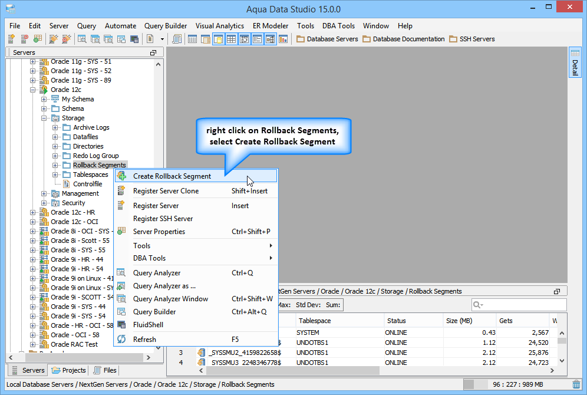Select the Controlfile tree item
The height and width of the screenshot is (395, 587).
pyautogui.click(x=88, y=184)
